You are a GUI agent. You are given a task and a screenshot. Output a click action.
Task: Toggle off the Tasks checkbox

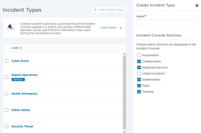(x=139, y=86)
